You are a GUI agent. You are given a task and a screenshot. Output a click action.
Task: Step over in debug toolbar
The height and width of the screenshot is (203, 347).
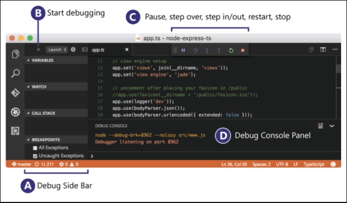(x=195, y=50)
